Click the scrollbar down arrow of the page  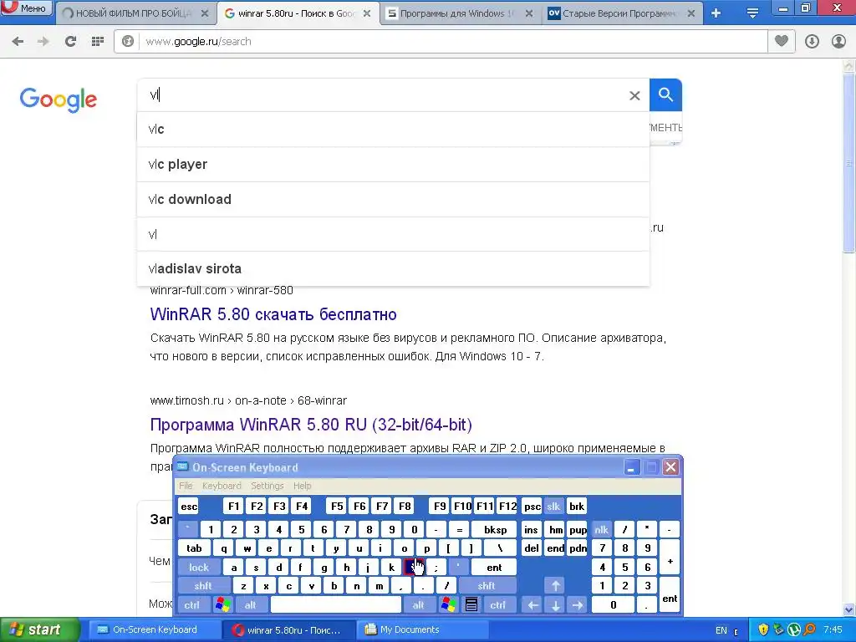tap(849, 609)
